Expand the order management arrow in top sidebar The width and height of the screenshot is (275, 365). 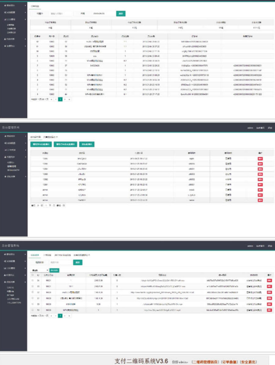[25, 20]
